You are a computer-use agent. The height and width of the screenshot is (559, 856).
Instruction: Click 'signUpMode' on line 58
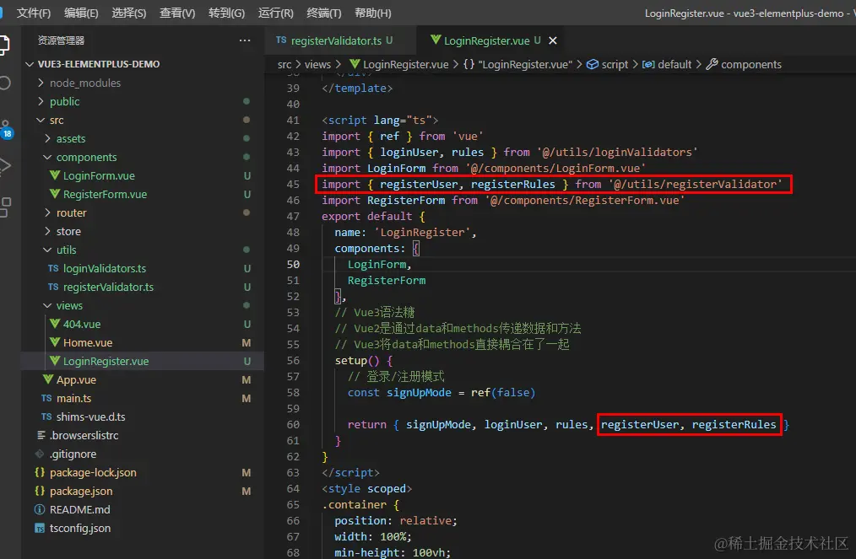coord(419,393)
